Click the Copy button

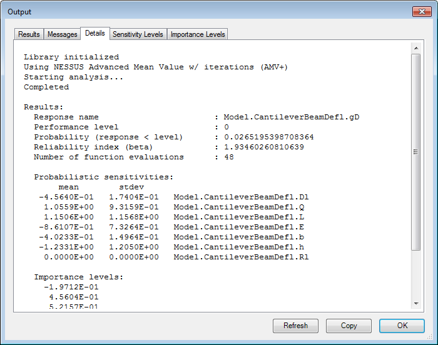pyautogui.click(x=349, y=326)
